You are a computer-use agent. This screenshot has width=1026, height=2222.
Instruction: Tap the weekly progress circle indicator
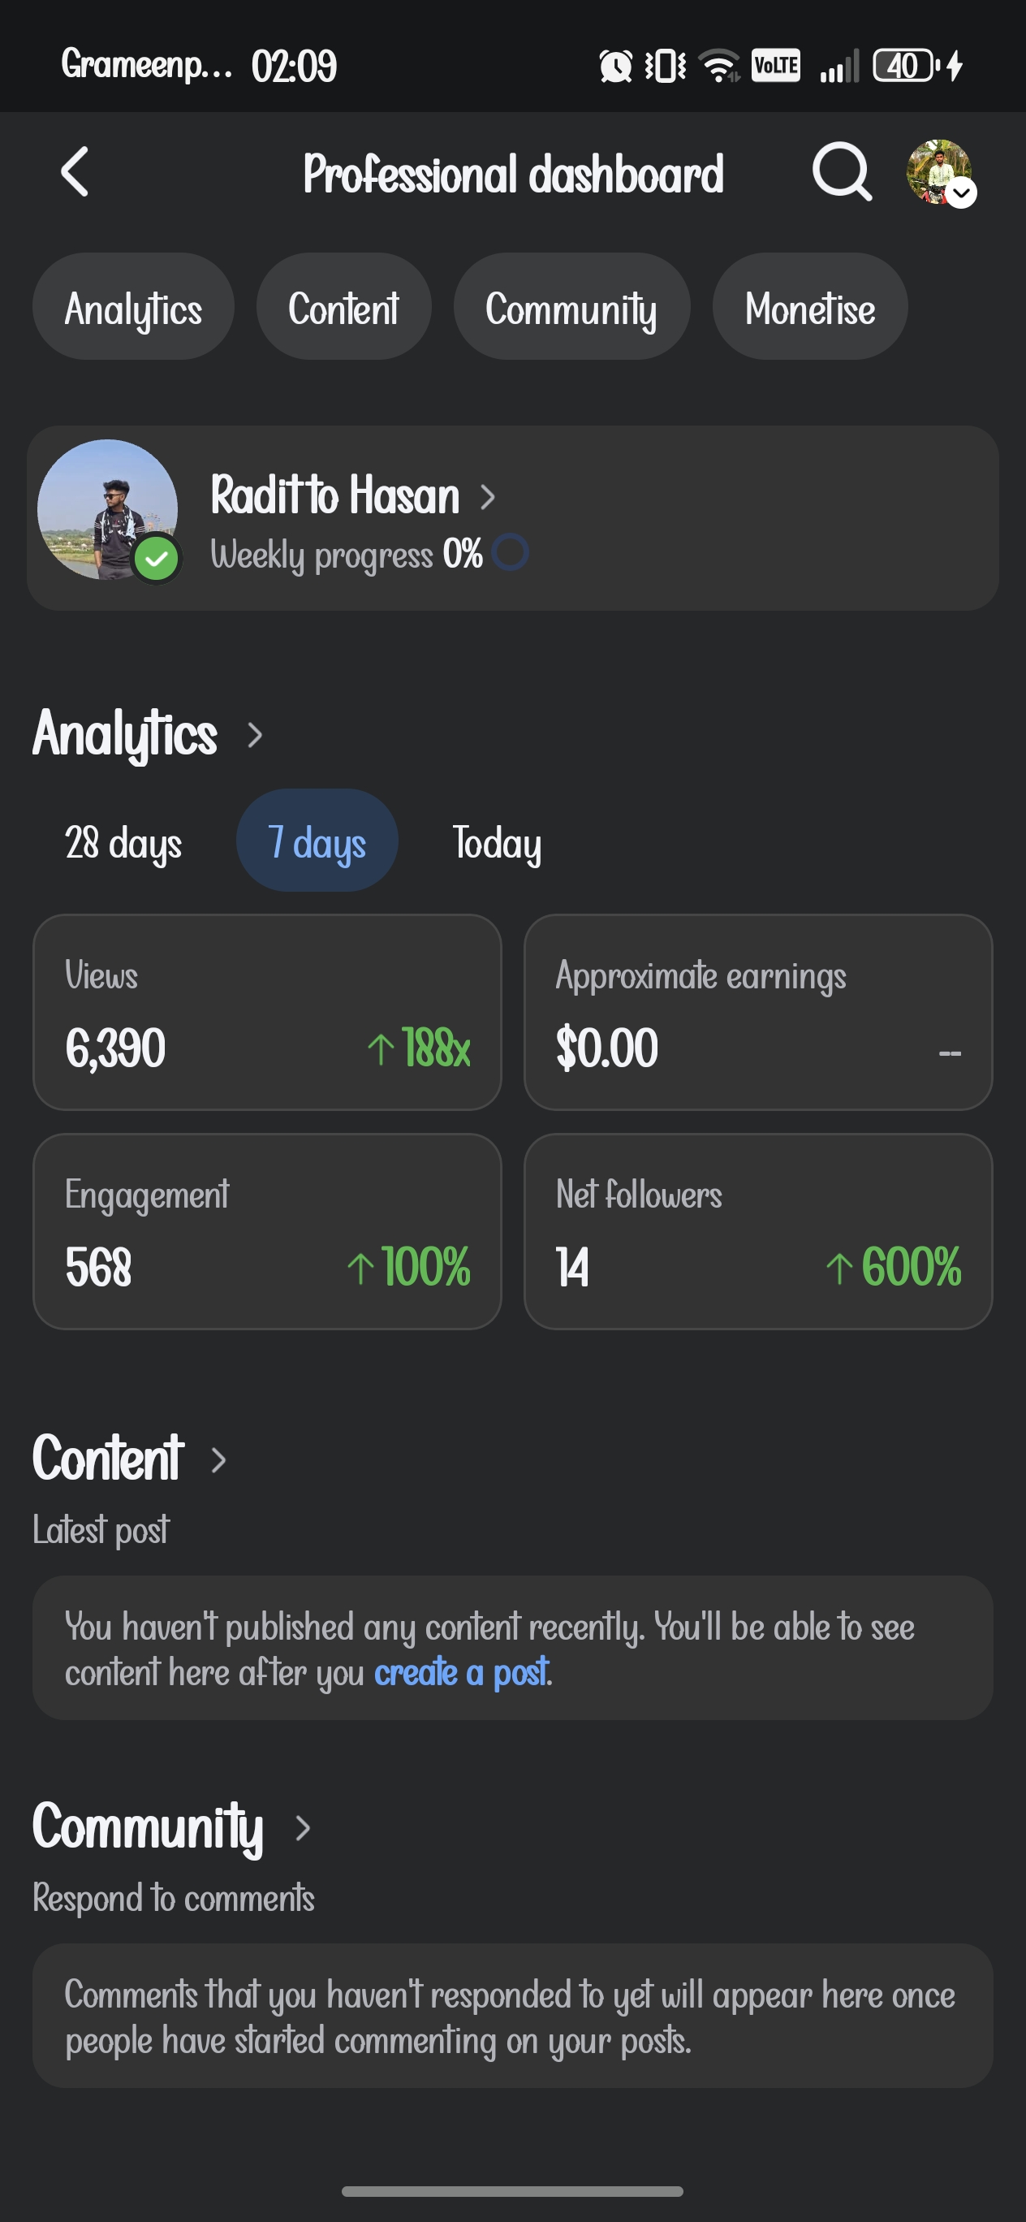(511, 553)
